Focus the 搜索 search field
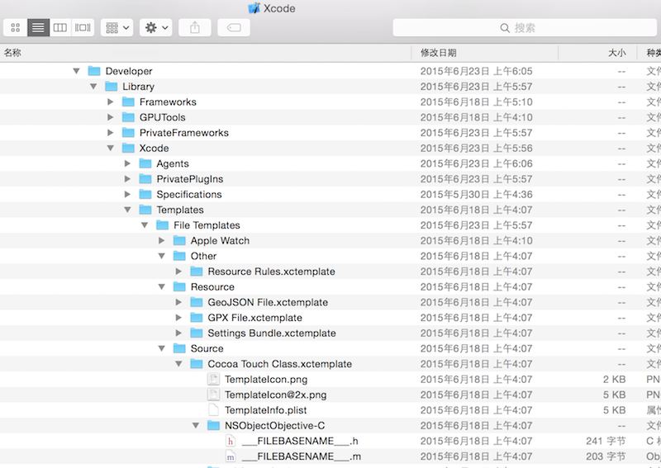Image resolution: width=661 pixels, height=468 pixels. pyautogui.click(x=525, y=28)
